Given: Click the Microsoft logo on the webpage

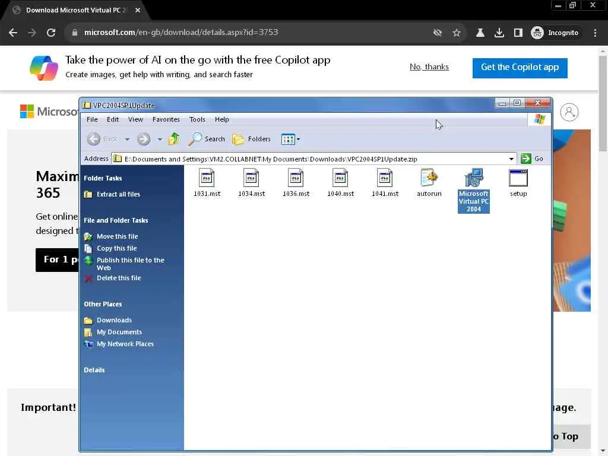Looking at the screenshot, I should click(49, 112).
